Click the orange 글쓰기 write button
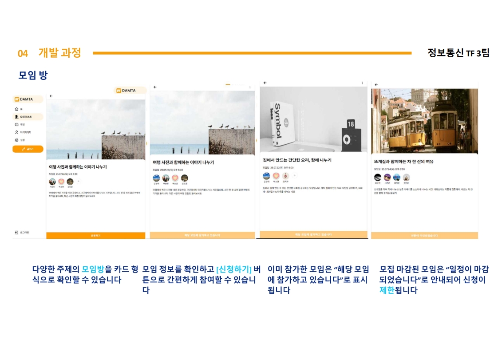This screenshot has width=498, height=352. click(28, 149)
